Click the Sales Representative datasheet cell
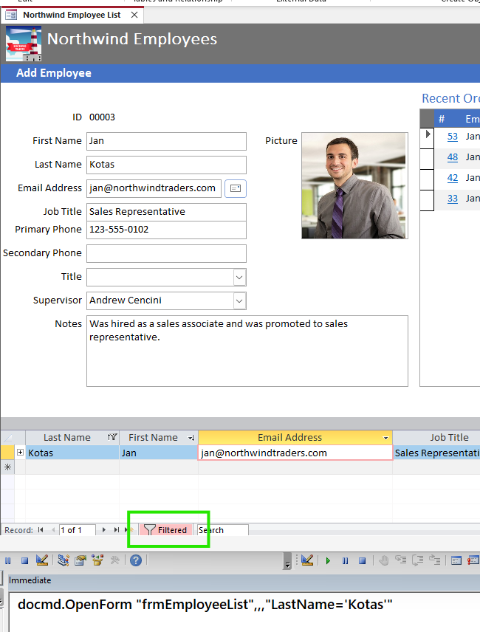The width and height of the screenshot is (480, 632). [x=436, y=453]
